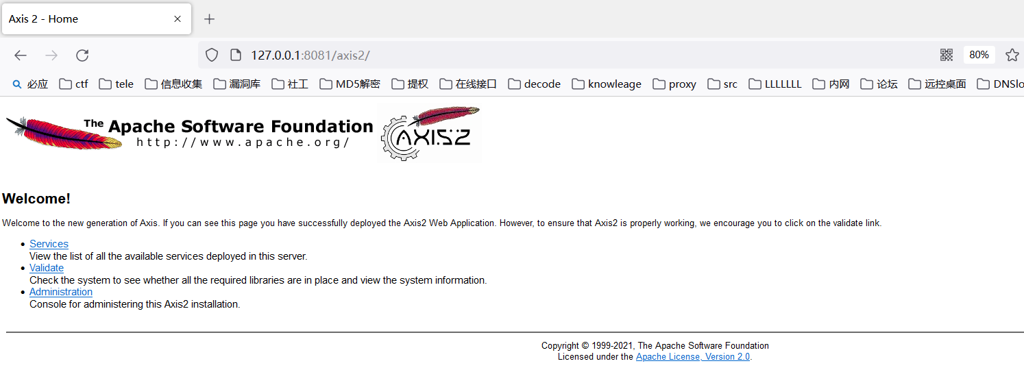This screenshot has width=1024, height=383.
Task: Click the text 'Check the system to see whether all'
Action: [110, 280]
